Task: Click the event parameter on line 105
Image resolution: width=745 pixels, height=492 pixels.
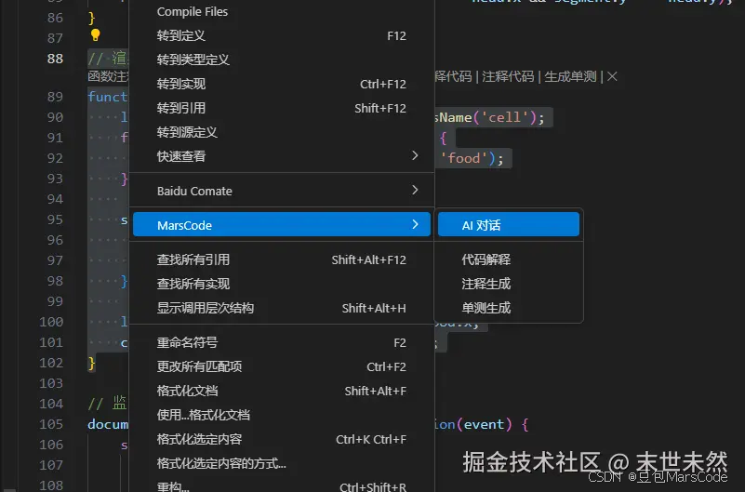Action: 485,424
